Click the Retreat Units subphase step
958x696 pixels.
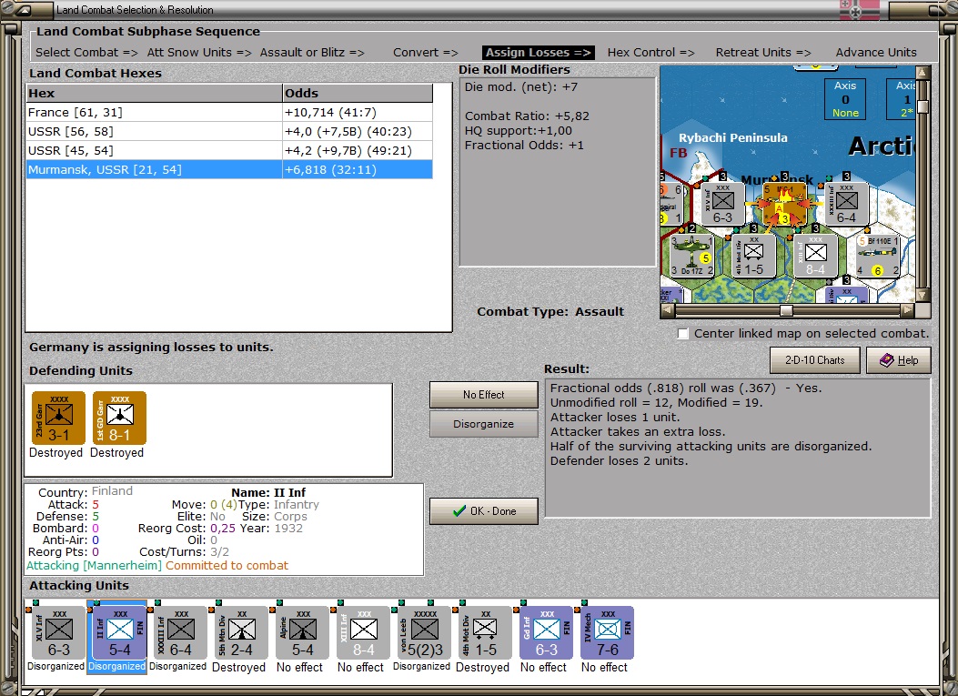coord(763,53)
